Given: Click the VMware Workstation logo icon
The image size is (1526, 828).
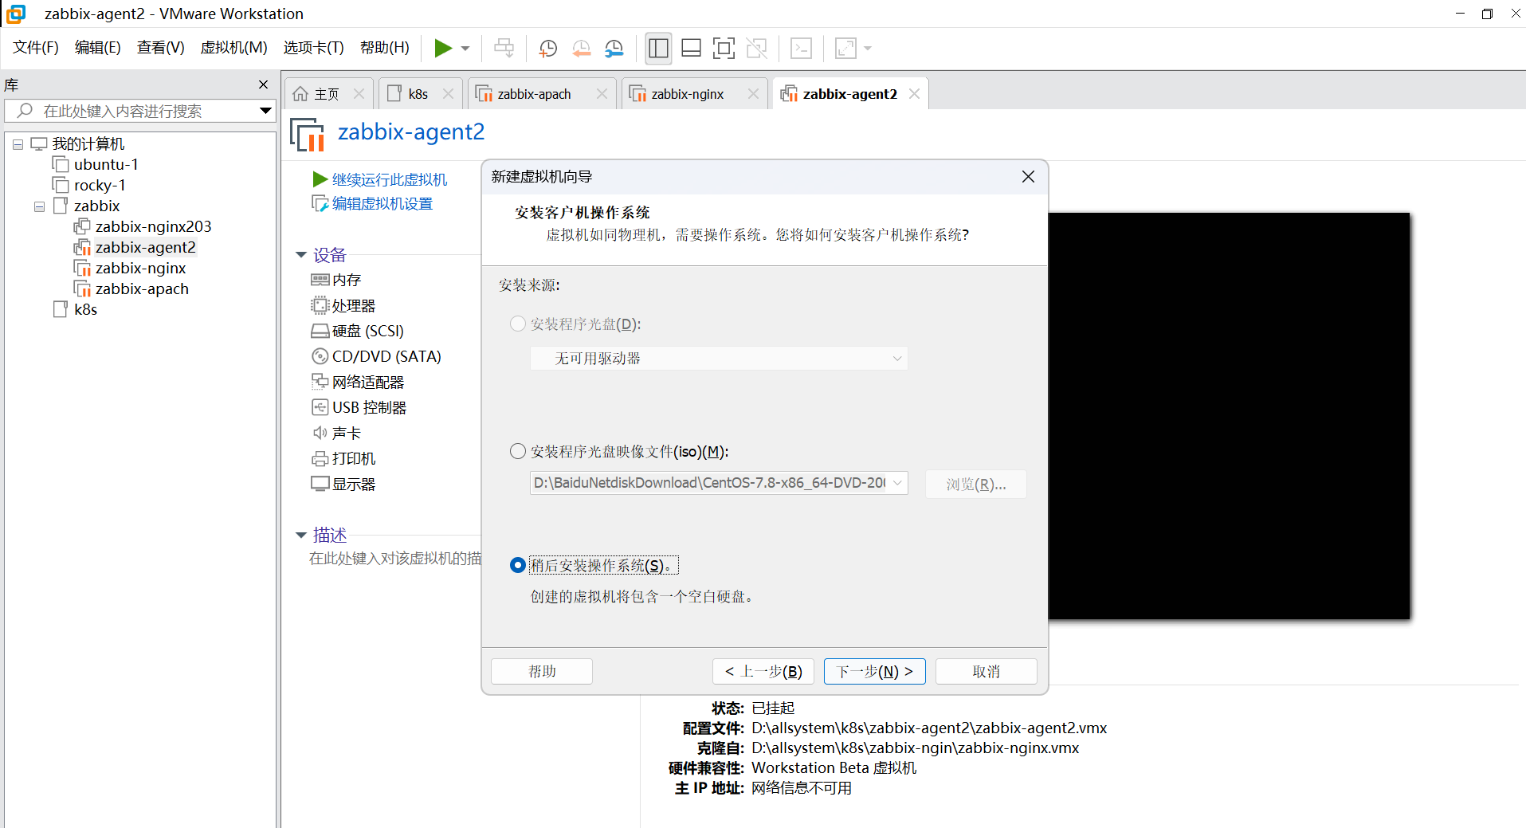Looking at the screenshot, I should coord(16,14).
